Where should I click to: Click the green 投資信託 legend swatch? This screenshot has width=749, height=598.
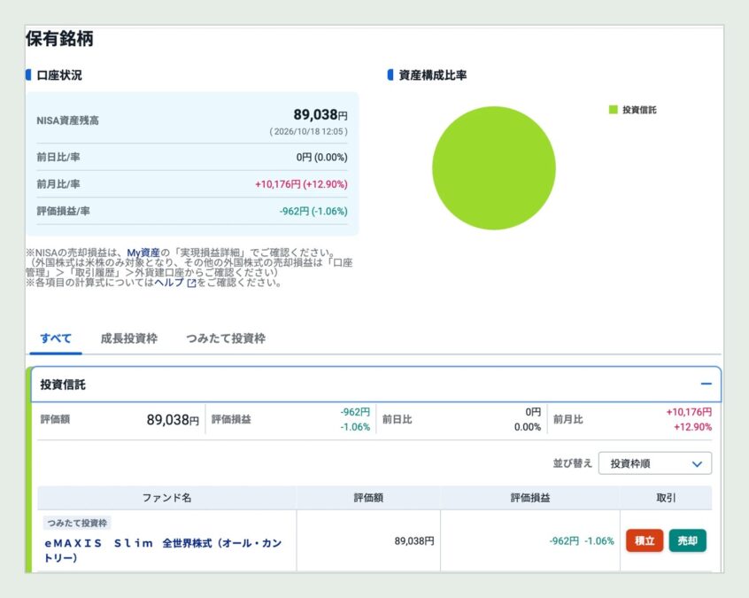614,110
